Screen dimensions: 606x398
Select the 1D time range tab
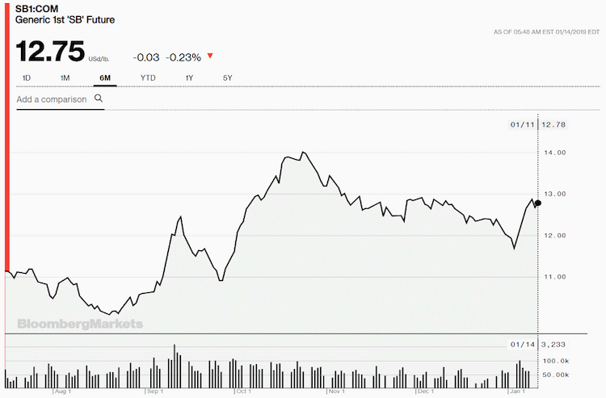point(27,78)
